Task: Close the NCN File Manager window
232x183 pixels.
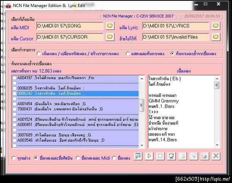Action: 218,4
